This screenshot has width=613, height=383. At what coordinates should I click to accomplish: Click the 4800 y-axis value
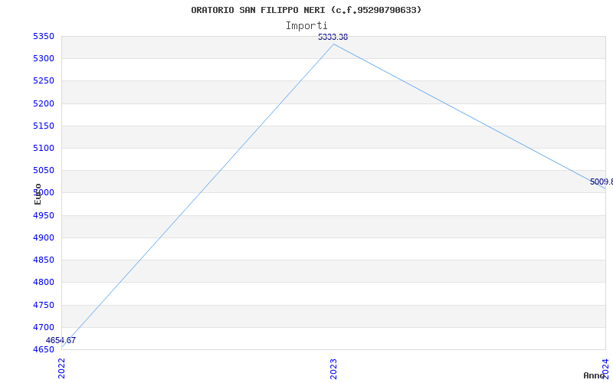tap(44, 283)
